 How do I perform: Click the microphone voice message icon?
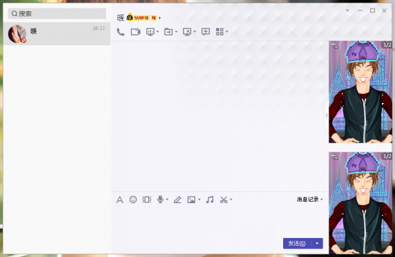(x=160, y=199)
